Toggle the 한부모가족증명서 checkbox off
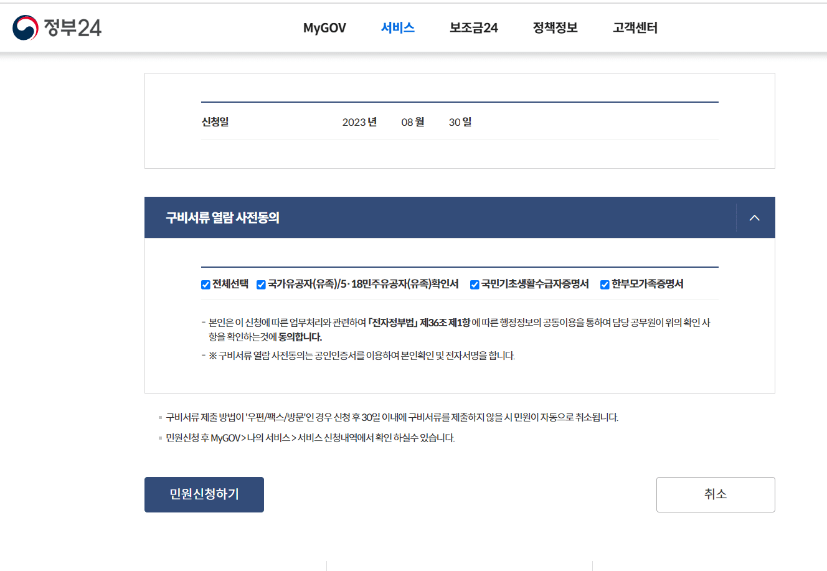827x571 pixels. point(603,285)
